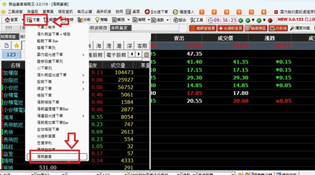This screenshot has height=175, width=315.
Task: Open the 每日必讀 menu
Action: pyautogui.click(x=85, y=12)
